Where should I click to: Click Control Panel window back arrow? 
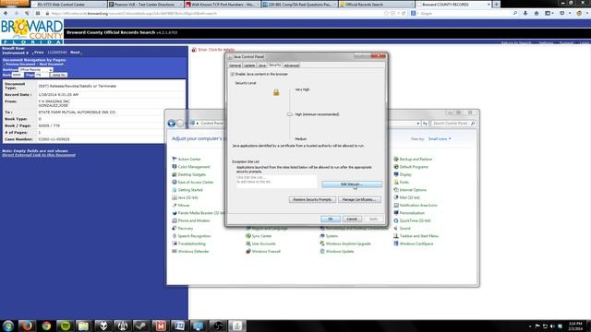click(172, 123)
